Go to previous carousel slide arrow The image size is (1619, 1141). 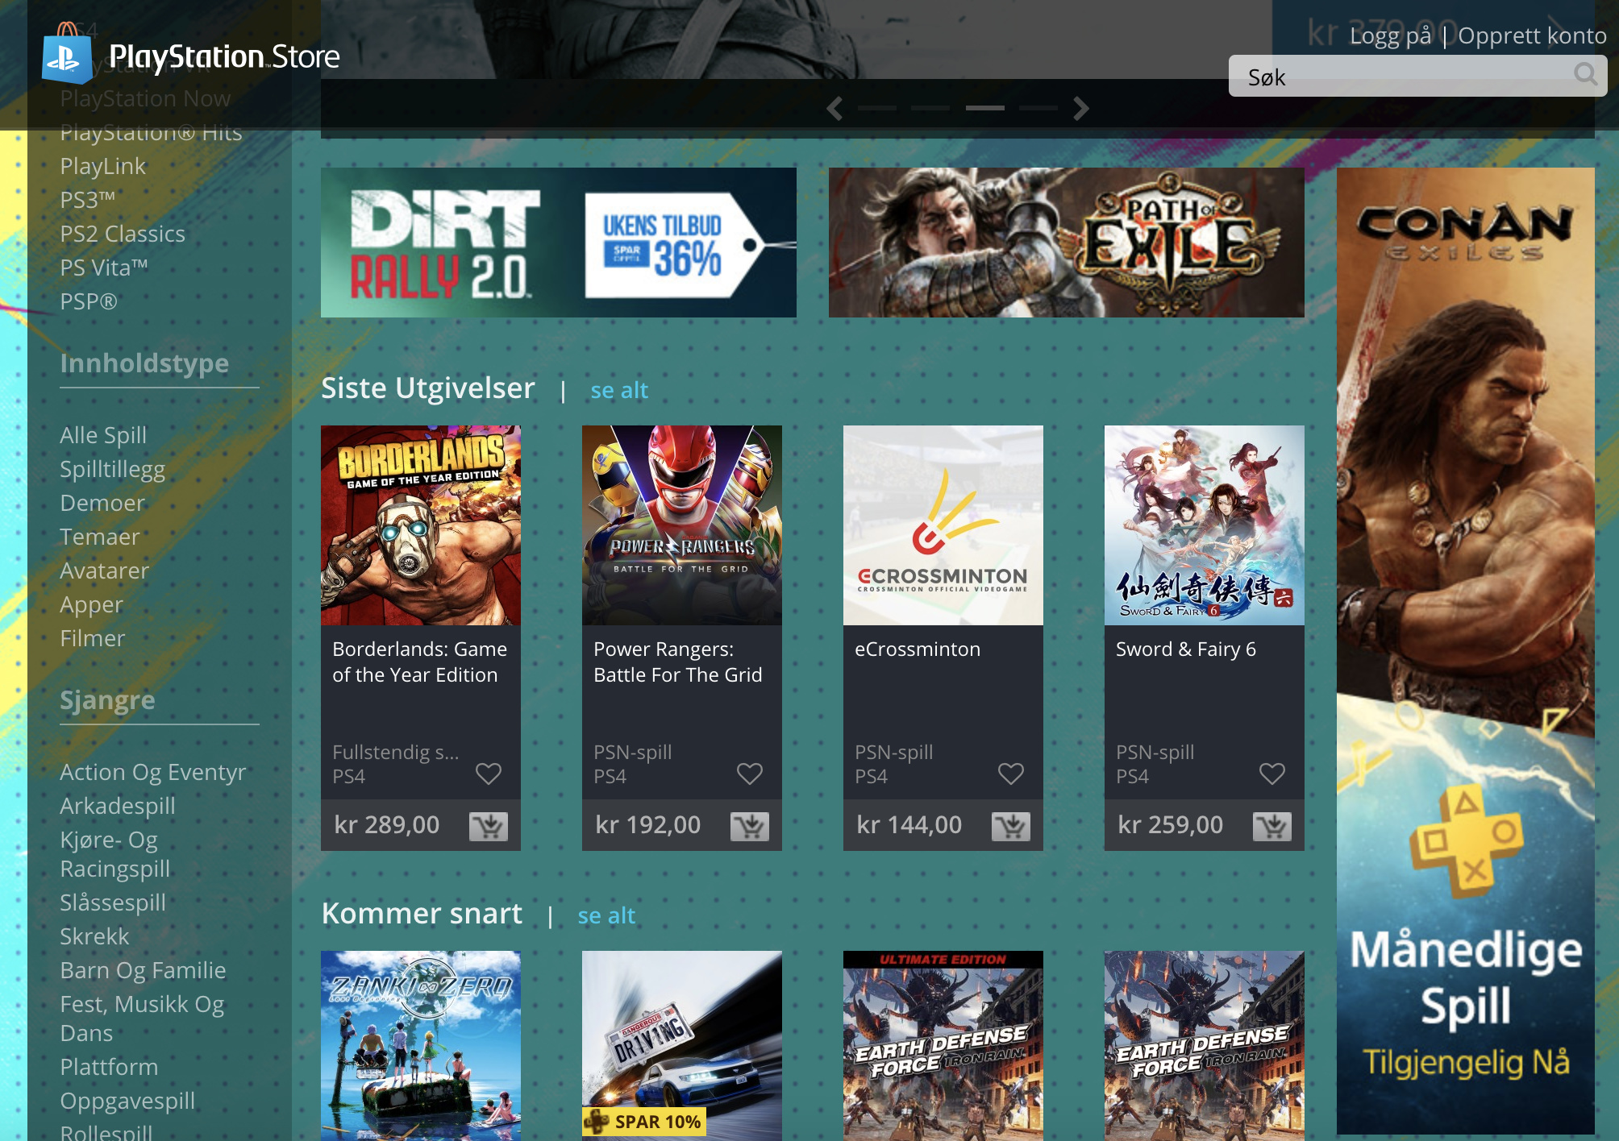click(x=834, y=108)
